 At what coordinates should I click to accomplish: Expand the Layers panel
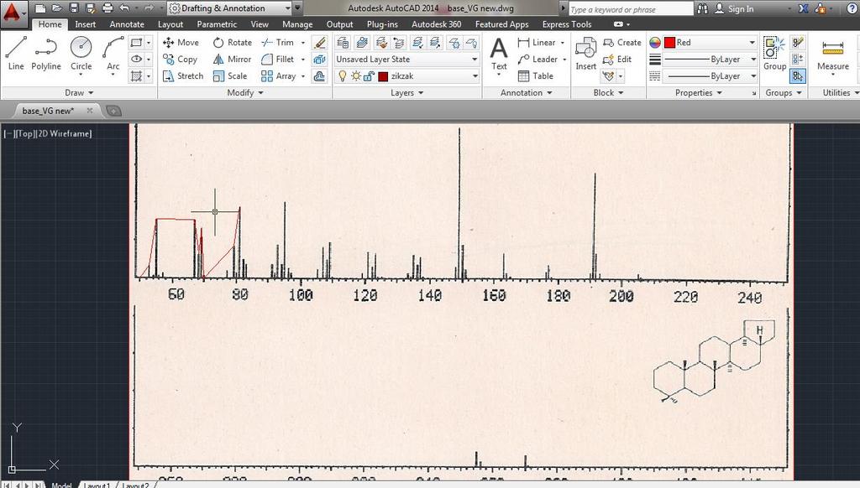407,92
